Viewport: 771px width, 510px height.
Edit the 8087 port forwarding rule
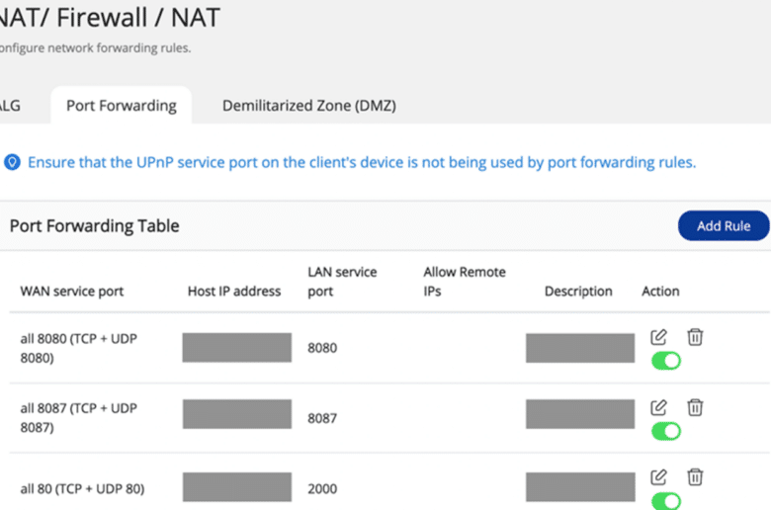(x=658, y=407)
